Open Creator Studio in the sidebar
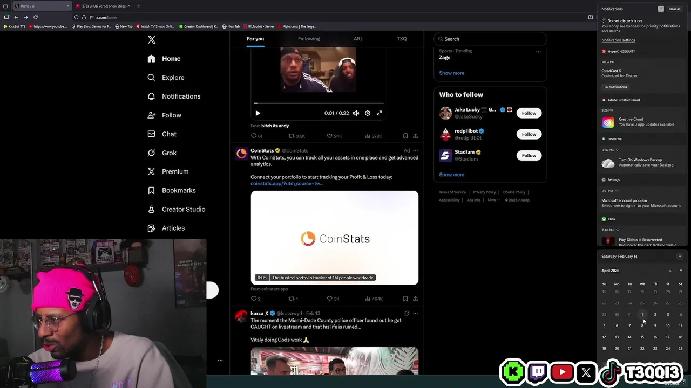 tap(176, 210)
